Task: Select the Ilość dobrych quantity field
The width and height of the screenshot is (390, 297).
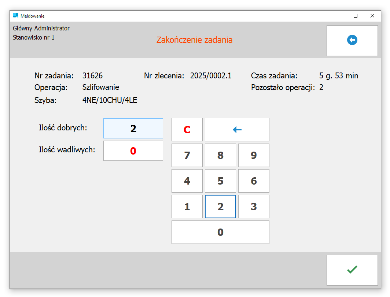Action: 133,129
